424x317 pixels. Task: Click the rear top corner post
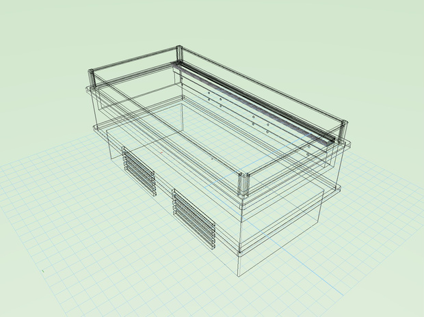click(x=179, y=54)
